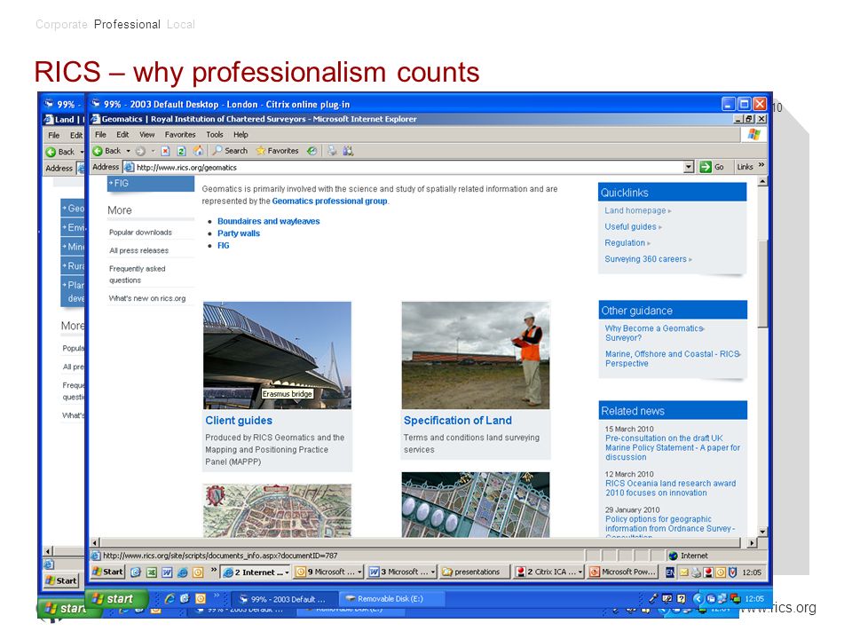Click the old city map thumbnail
The image size is (852, 639).
click(277, 511)
